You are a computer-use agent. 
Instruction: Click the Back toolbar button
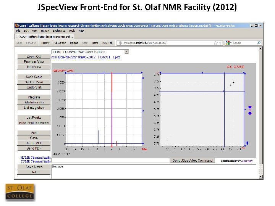[x=19, y=43]
